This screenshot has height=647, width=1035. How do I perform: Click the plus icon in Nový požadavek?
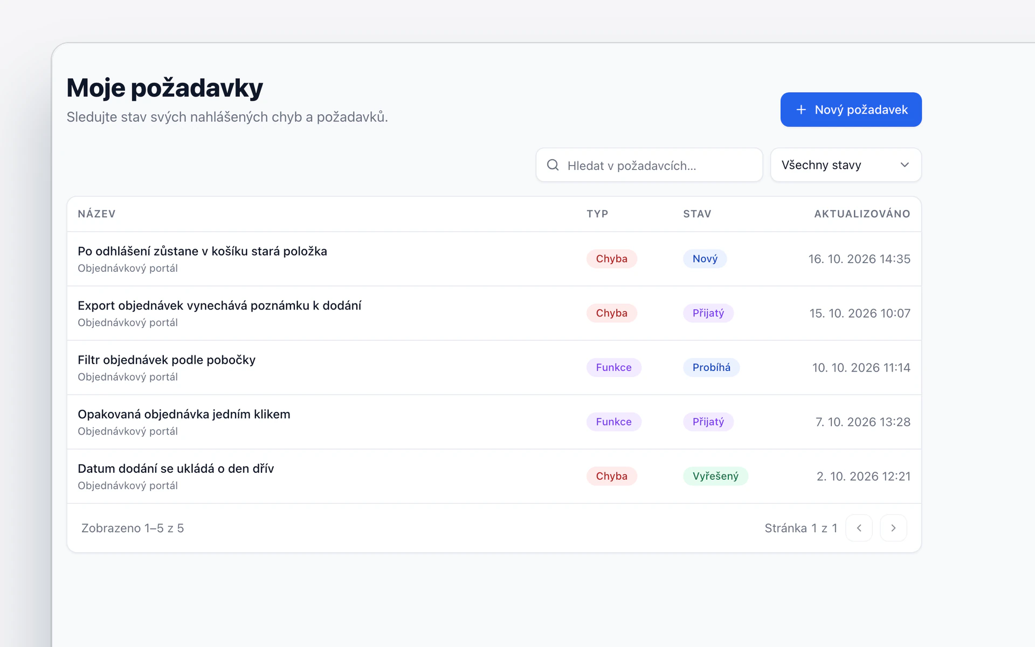[x=801, y=110]
